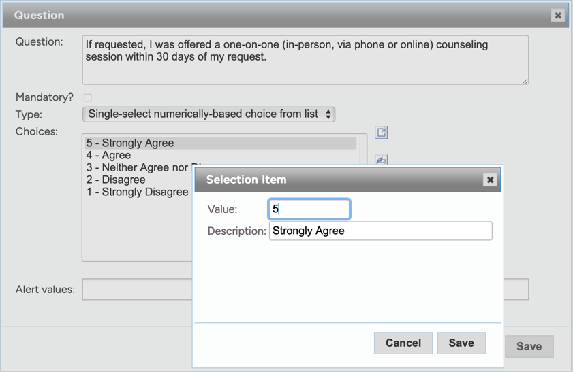Toggle the Mandatory checkbox
Viewport: 573px width, 372px height.
click(x=88, y=97)
